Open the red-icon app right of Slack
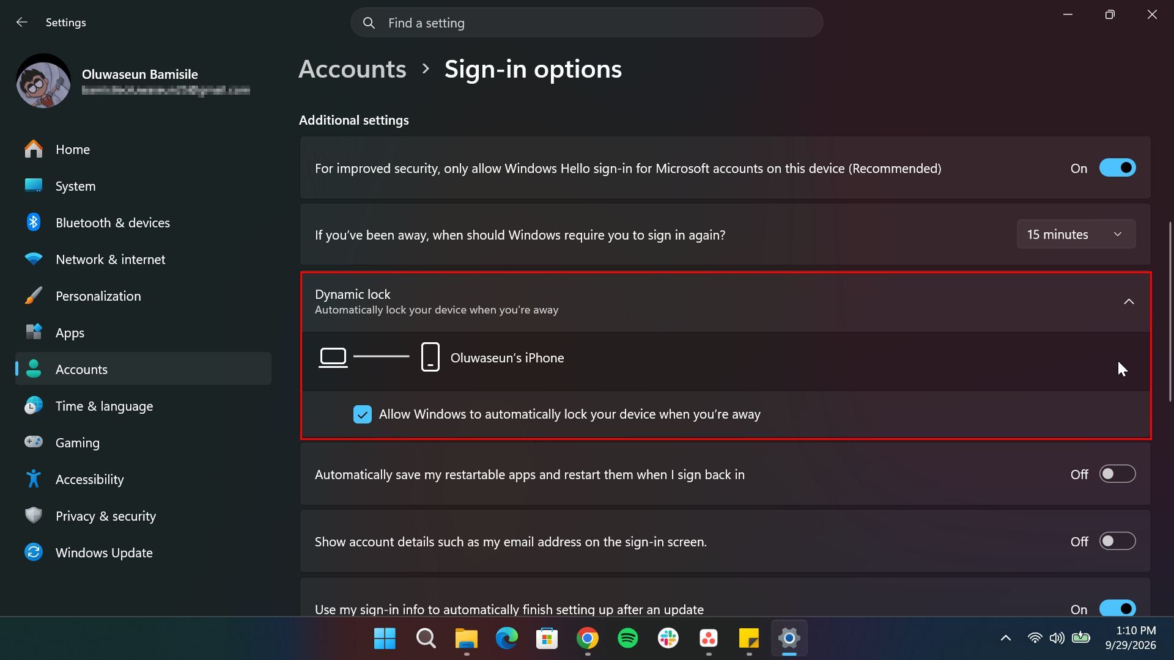Viewport: 1174px width, 660px height. (709, 639)
